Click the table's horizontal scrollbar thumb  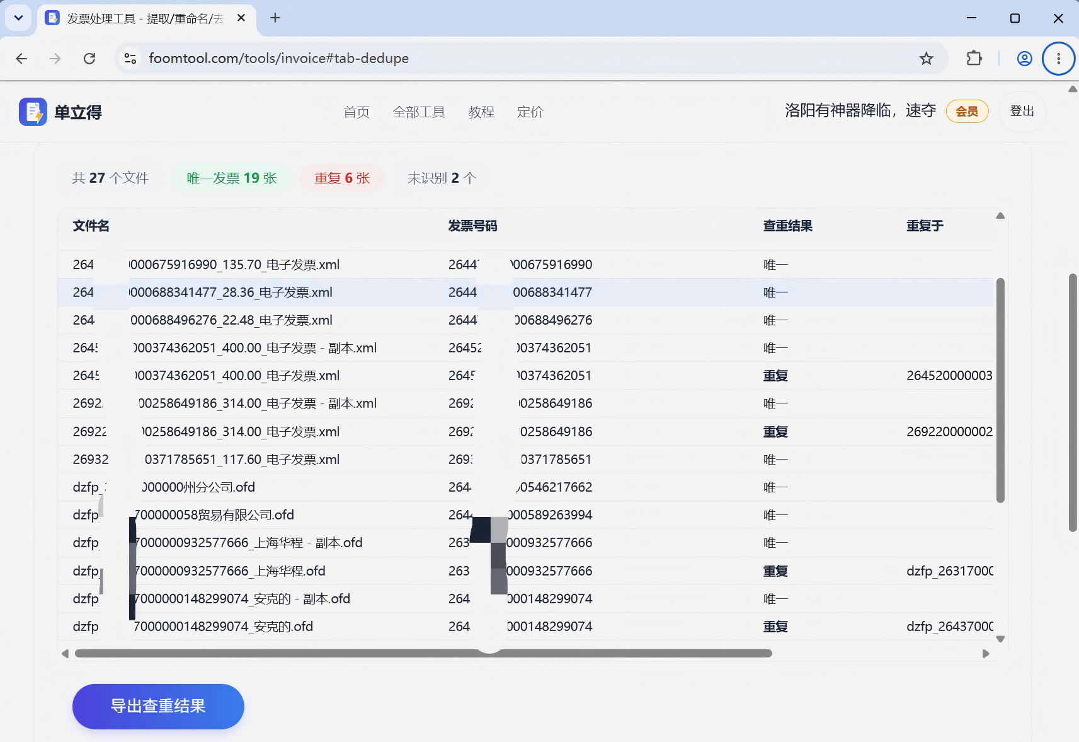coord(423,654)
